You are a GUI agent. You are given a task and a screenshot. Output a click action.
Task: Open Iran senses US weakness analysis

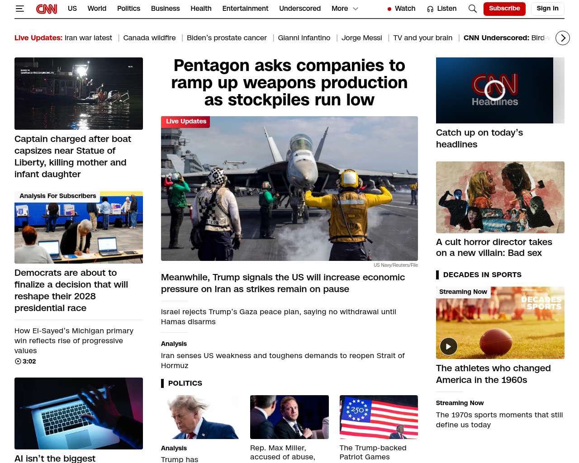(x=283, y=360)
